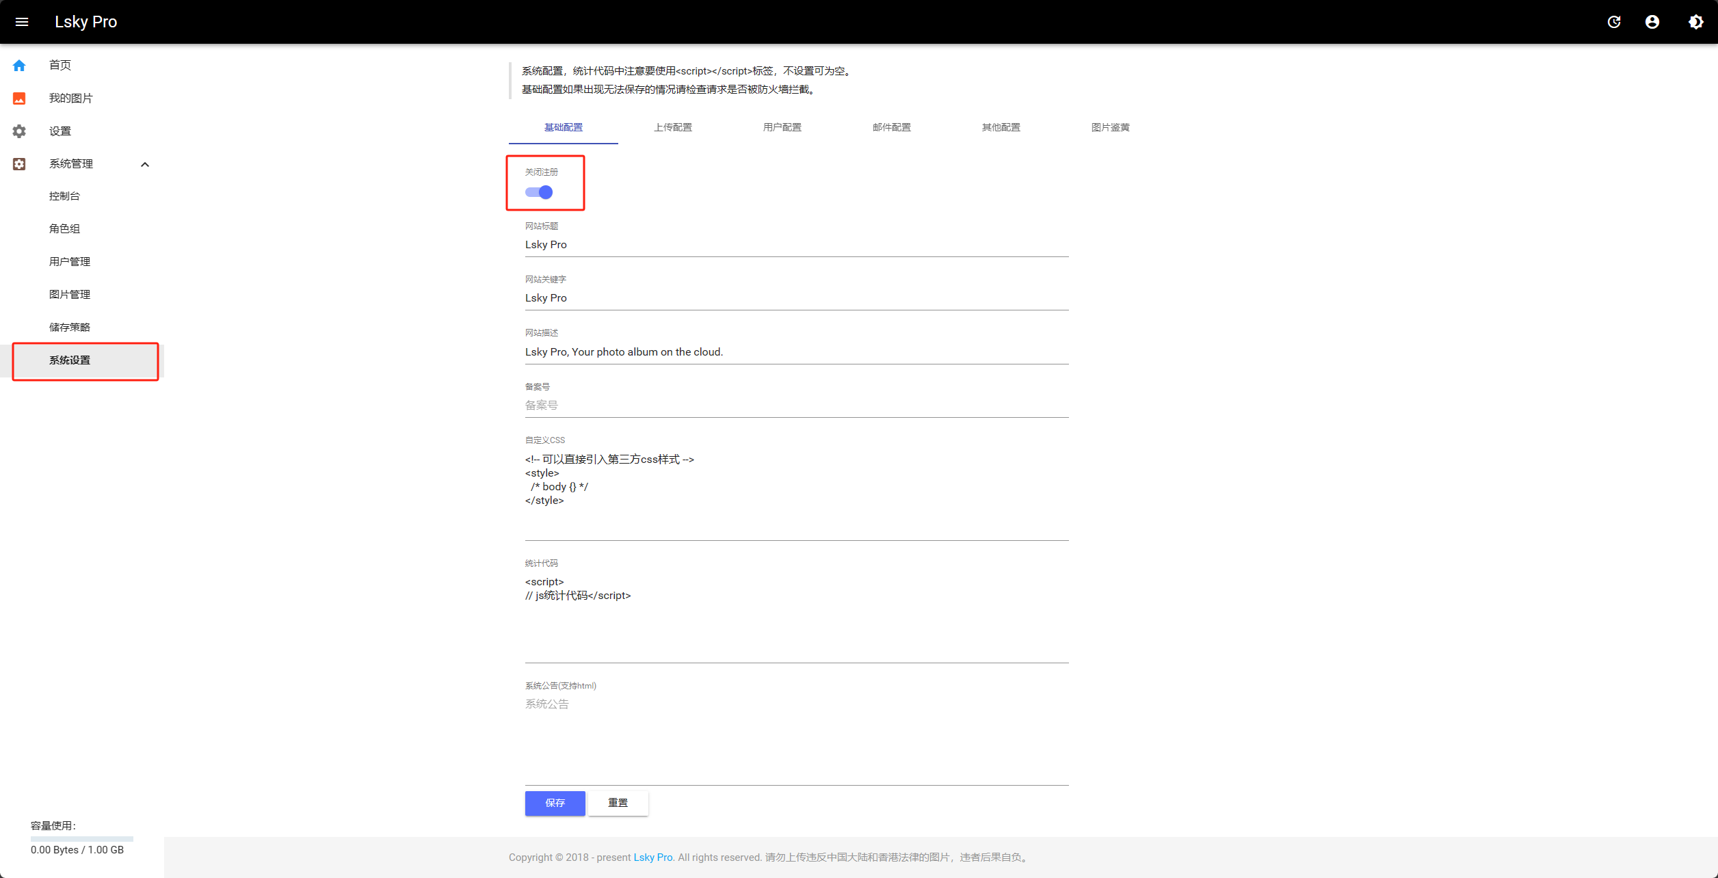Select 系统管理 menu group
Image resolution: width=1718 pixels, height=878 pixels.
82,164
